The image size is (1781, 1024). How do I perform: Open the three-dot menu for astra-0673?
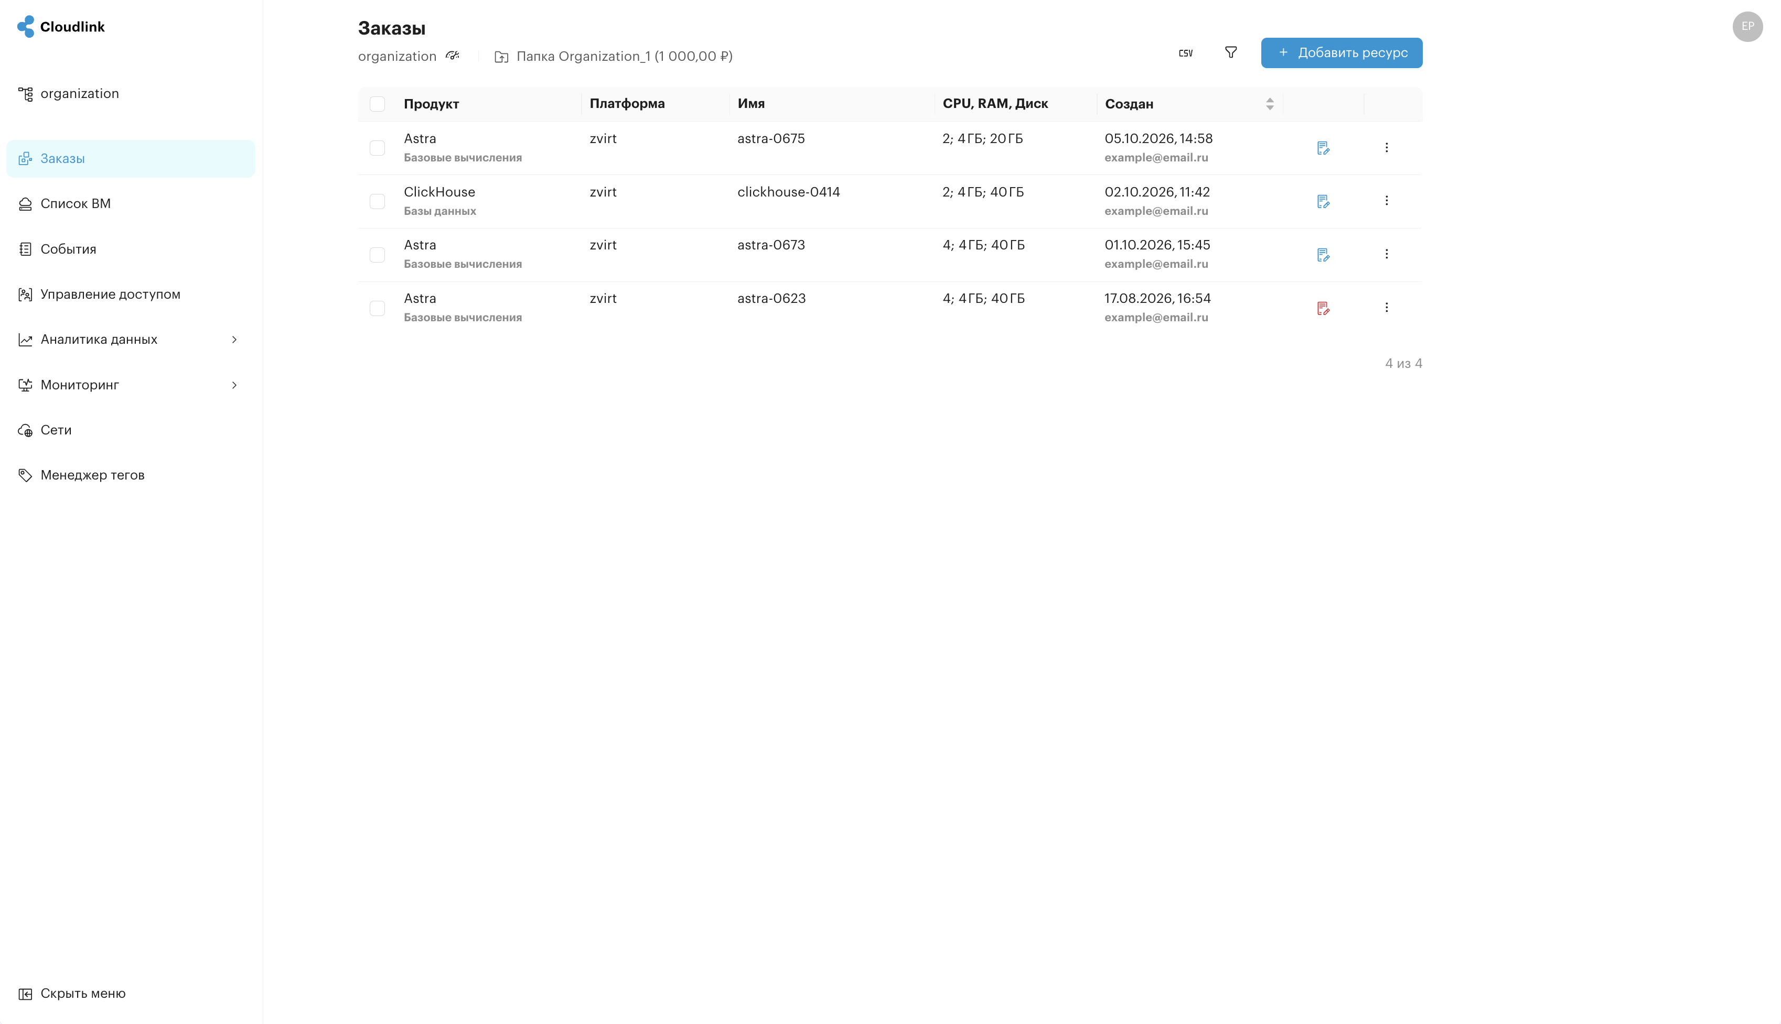(x=1386, y=254)
